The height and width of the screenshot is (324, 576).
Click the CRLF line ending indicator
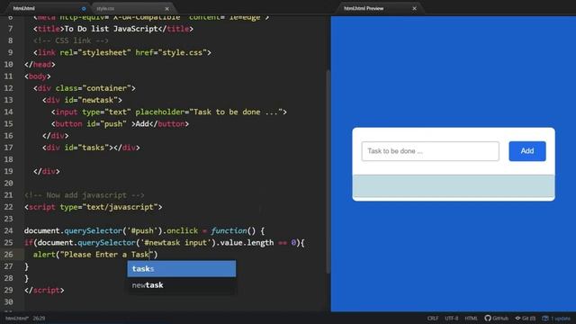(433, 318)
